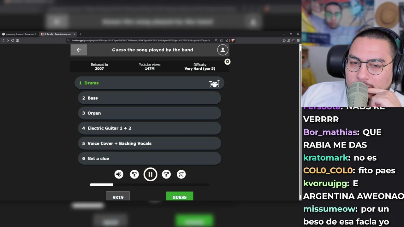
Task: Select the 2 Bass row
Action: pyautogui.click(x=149, y=98)
